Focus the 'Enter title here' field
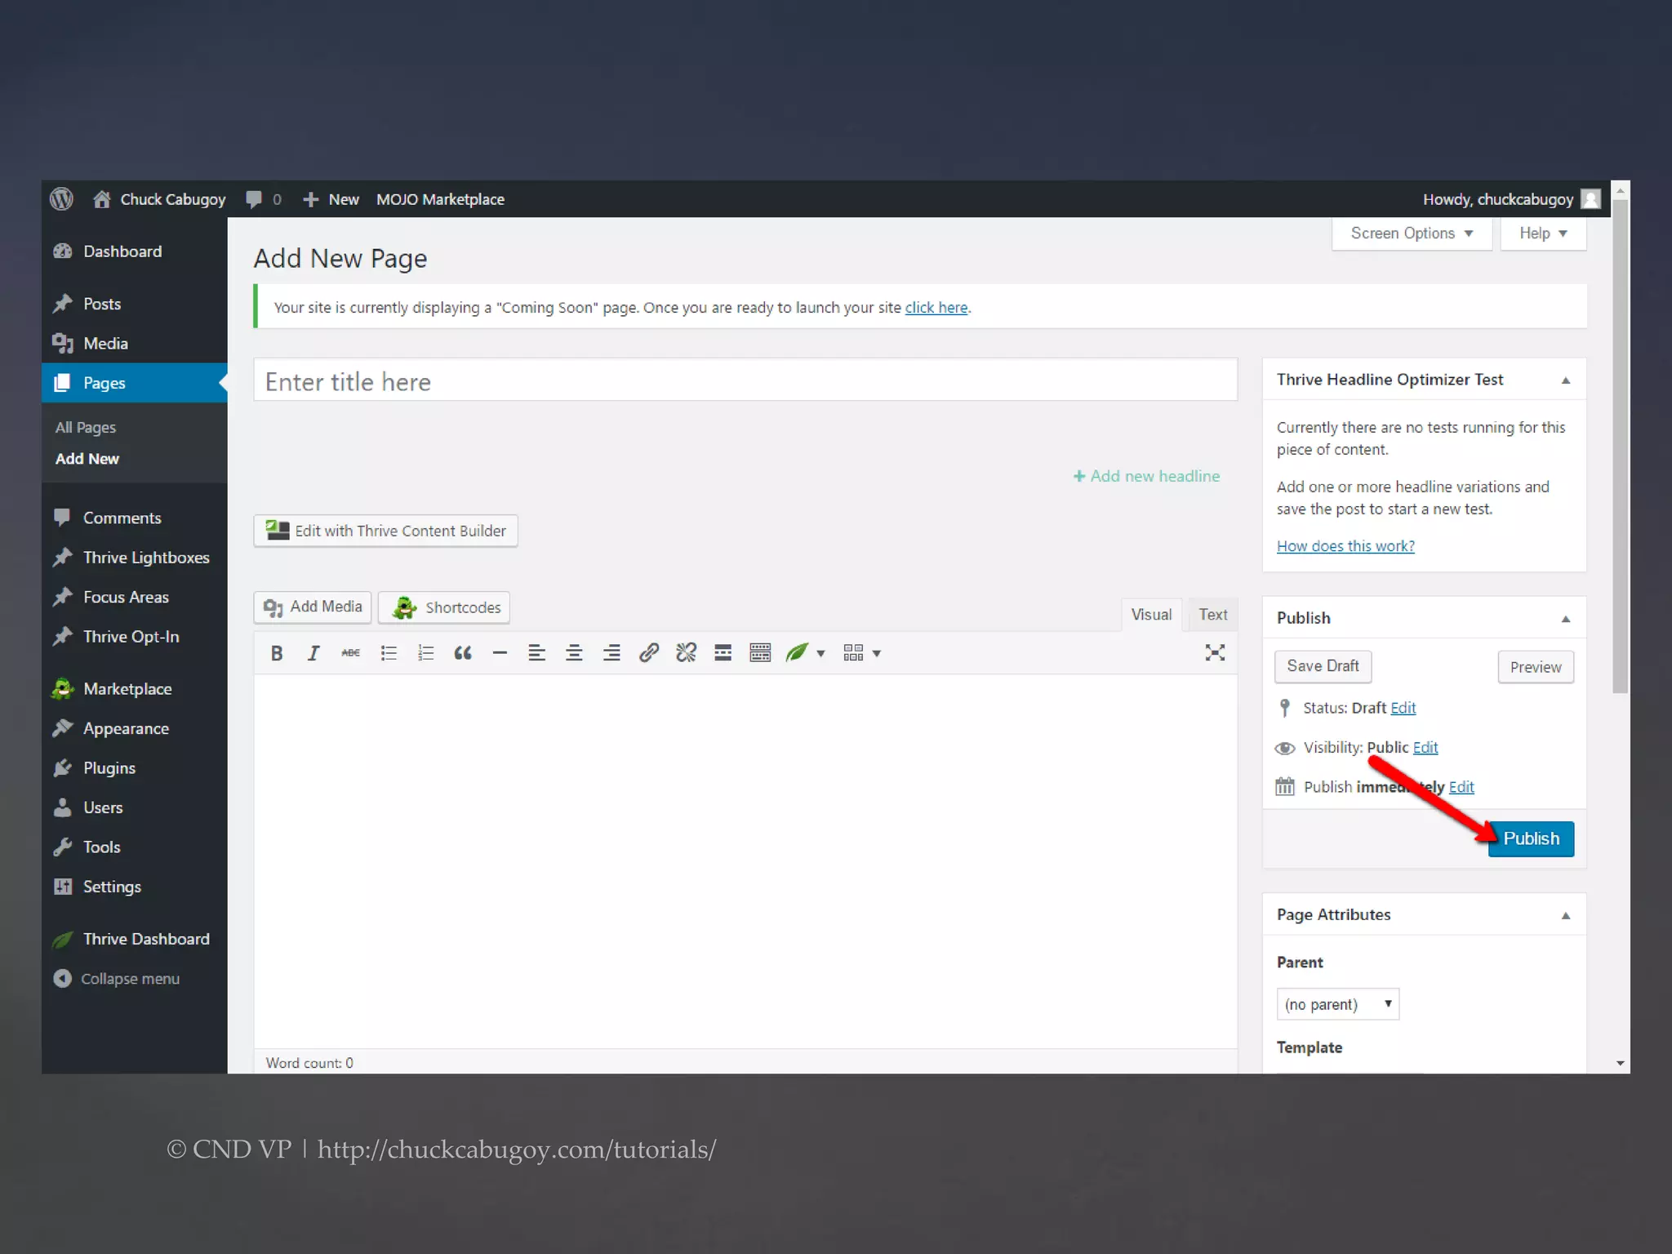Screen dimensions: 1672x1254 (745, 380)
